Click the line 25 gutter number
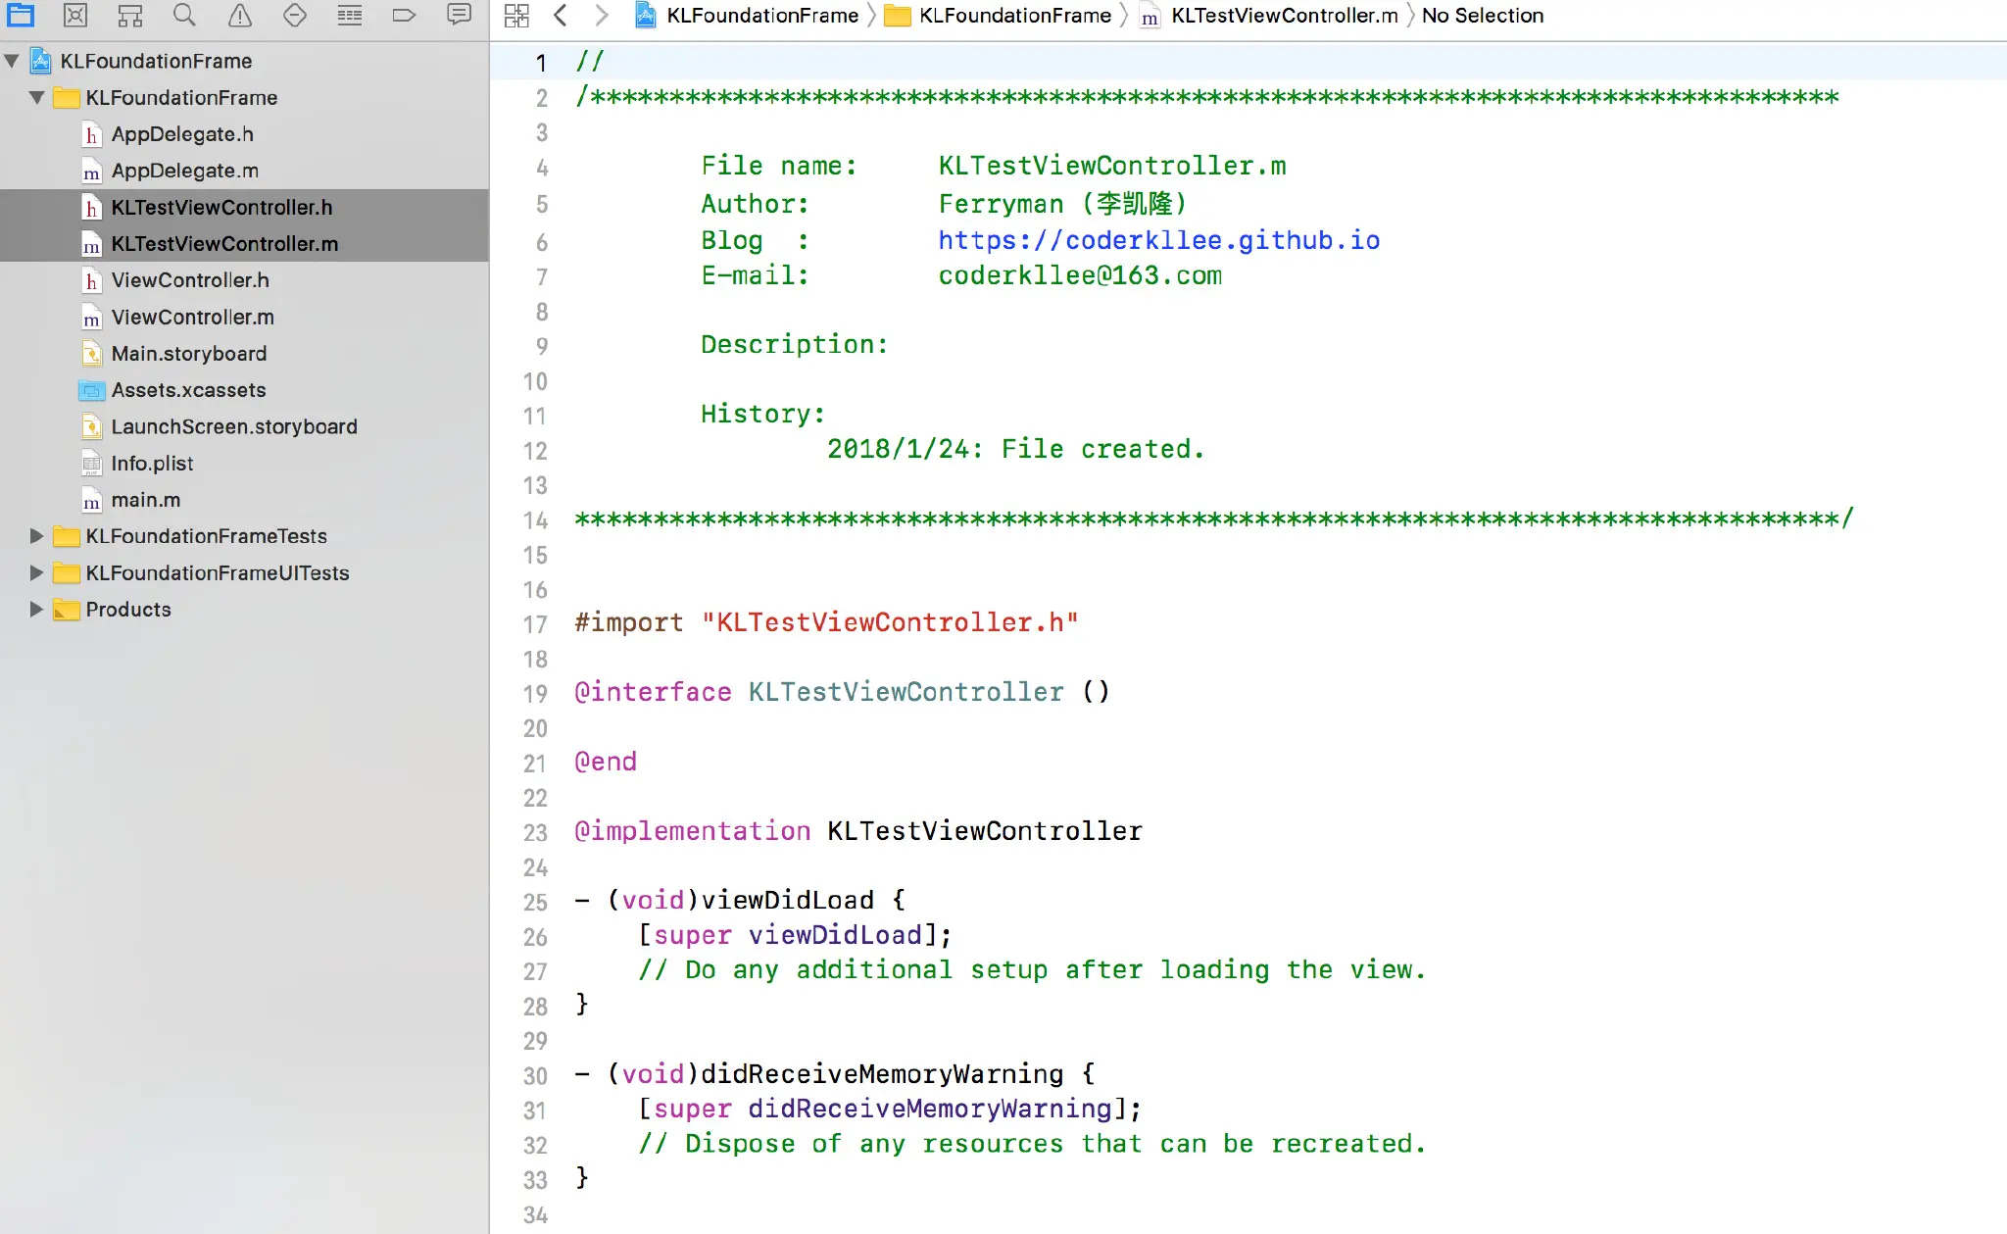This screenshot has height=1234, width=2007. tap(535, 902)
